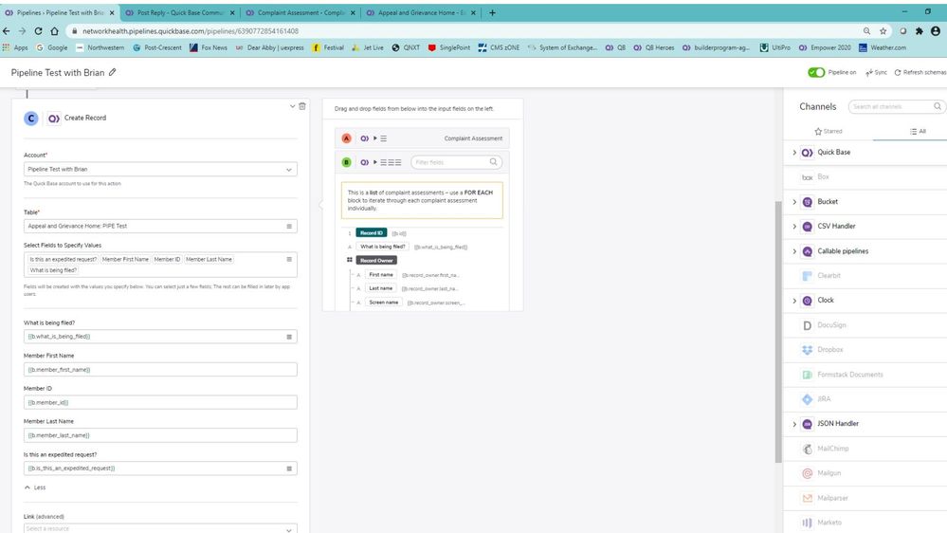947x533 pixels.
Task: Collapse the Create Record step chevron
Action: click(x=292, y=106)
